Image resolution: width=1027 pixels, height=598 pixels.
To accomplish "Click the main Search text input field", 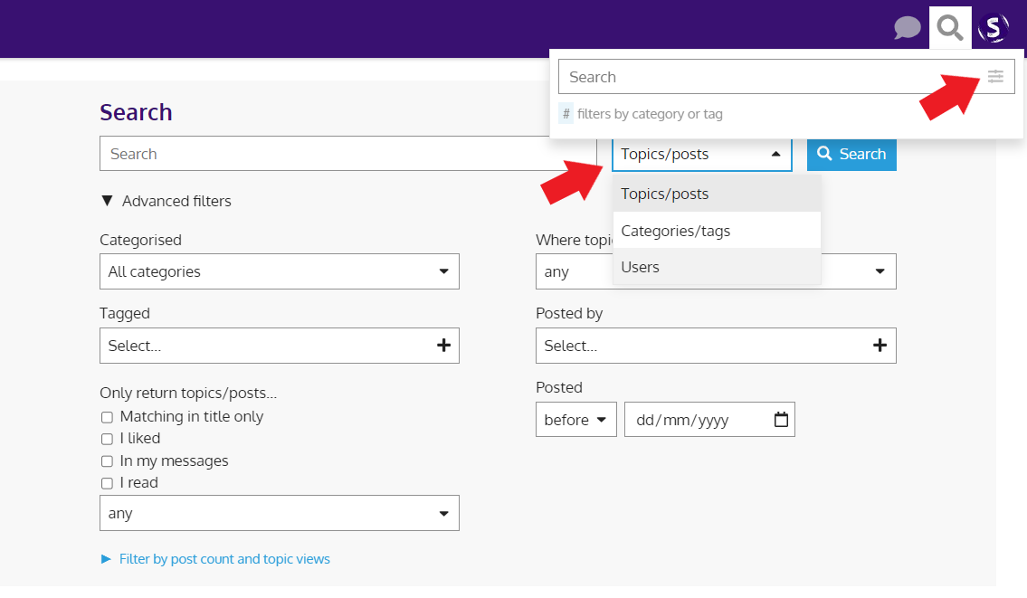I will [347, 154].
